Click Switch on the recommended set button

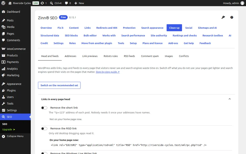coord(59,85)
